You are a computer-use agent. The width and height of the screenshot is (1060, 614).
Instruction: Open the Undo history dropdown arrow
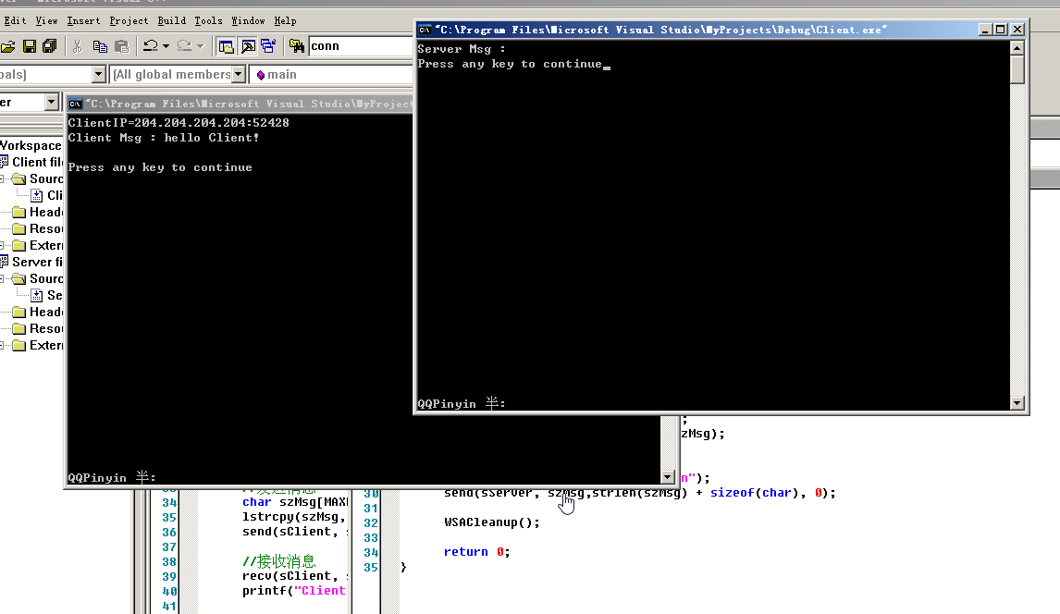coord(166,46)
